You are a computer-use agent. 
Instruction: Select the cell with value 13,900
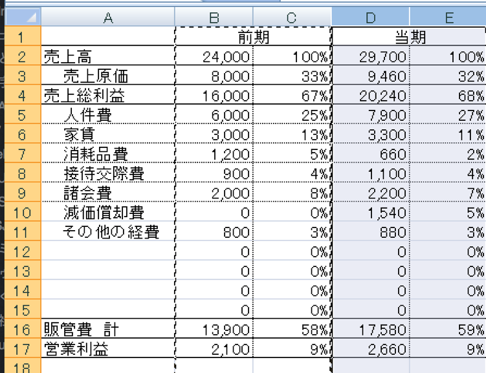click(x=214, y=330)
